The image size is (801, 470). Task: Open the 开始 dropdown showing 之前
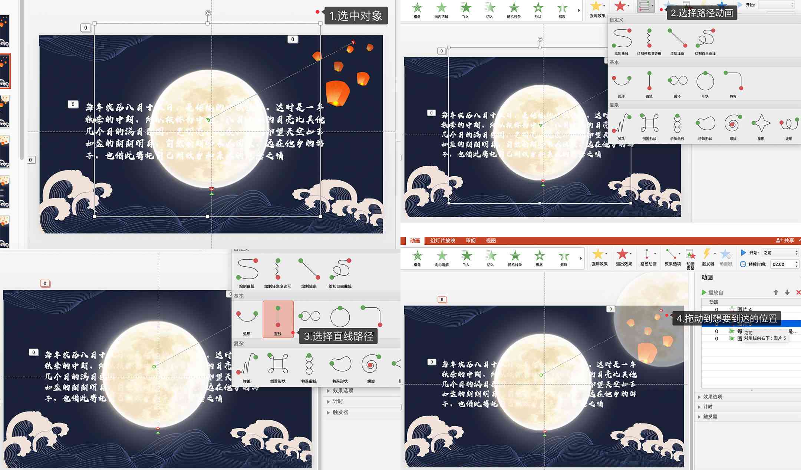[780, 253]
